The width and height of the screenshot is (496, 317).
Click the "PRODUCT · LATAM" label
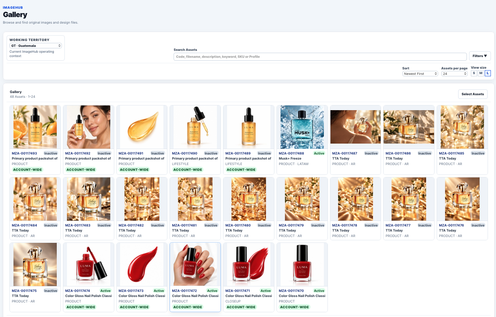coord(294,164)
